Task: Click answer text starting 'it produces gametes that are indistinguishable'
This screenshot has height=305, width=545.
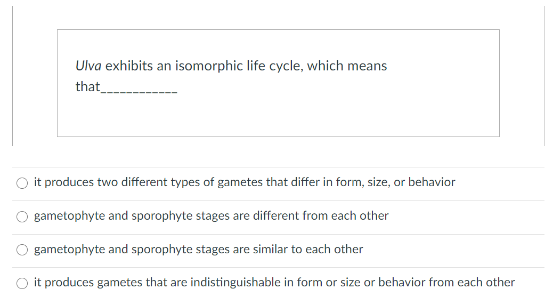Action: [274, 283]
